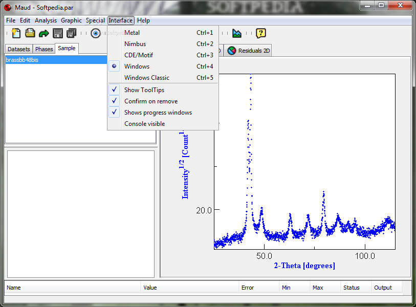The width and height of the screenshot is (416, 307).
Task: Click the green arrow toolbar icon
Action: pos(44,33)
